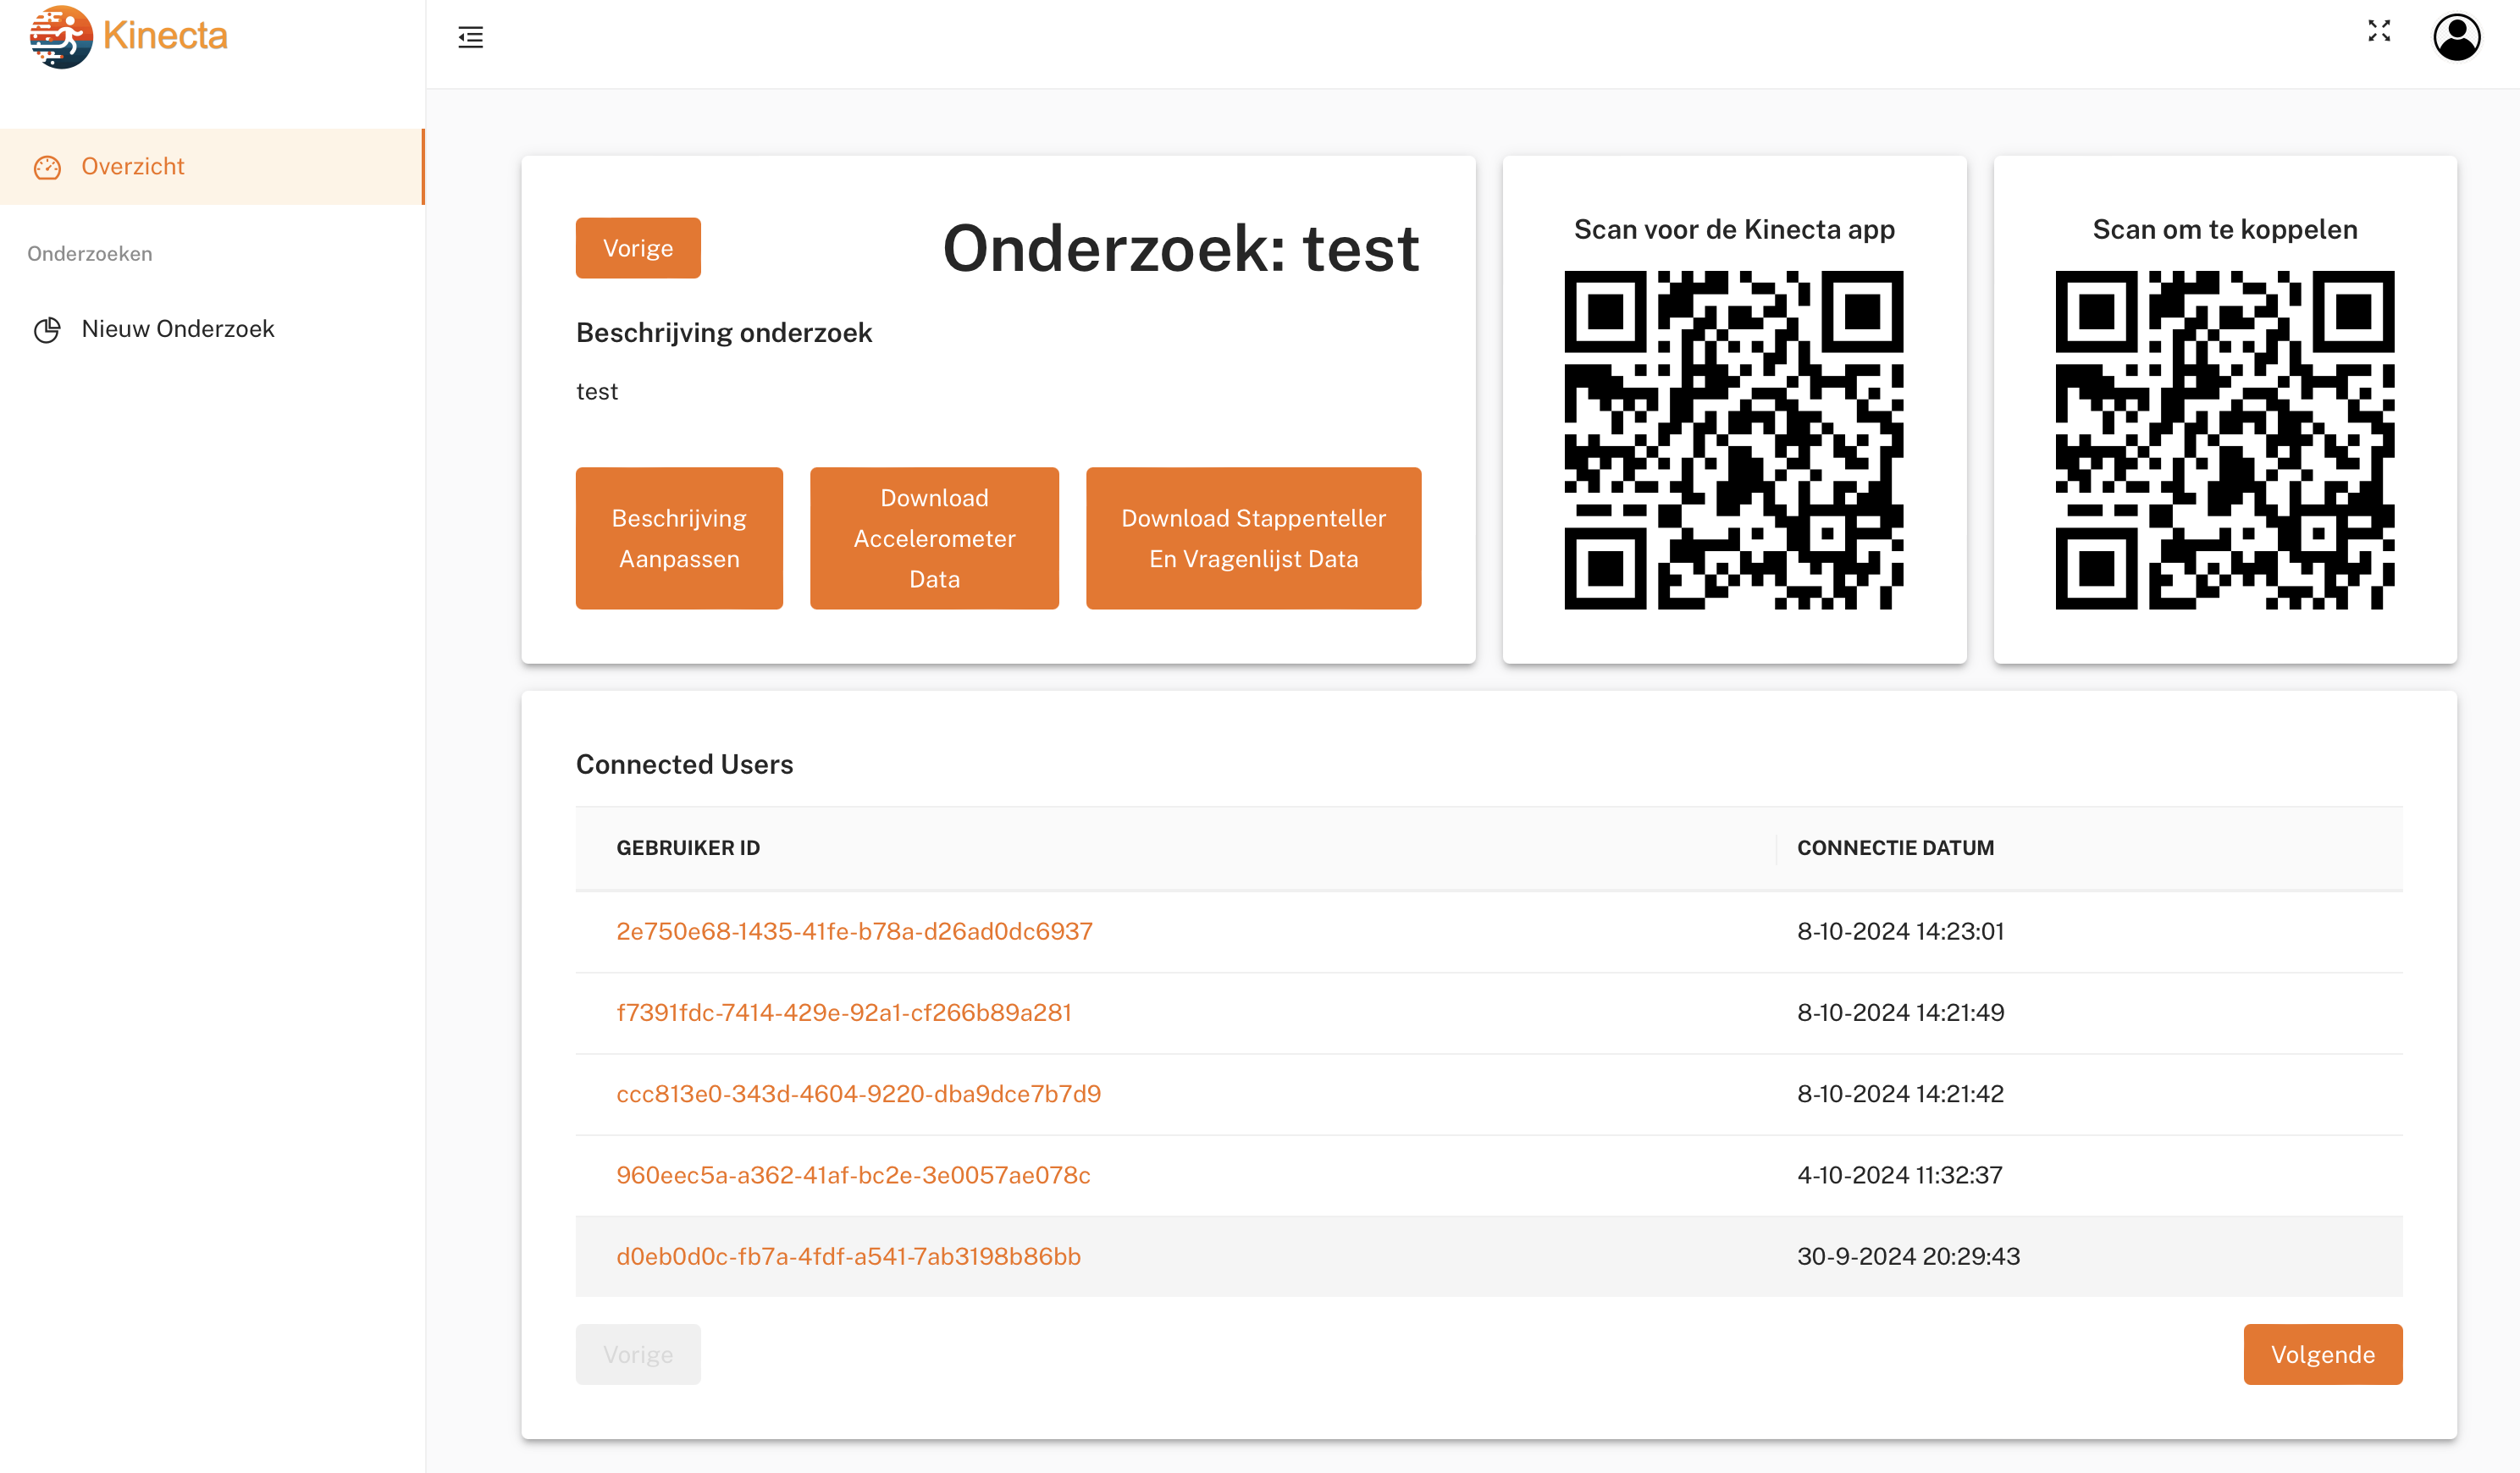Screen dimensions: 2520x1473
Task: Click the Overzicht dashboard gauge icon
Action: 47,167
